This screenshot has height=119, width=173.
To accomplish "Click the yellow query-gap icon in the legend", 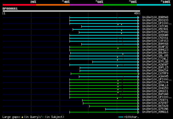I will [x=22, y=117].
